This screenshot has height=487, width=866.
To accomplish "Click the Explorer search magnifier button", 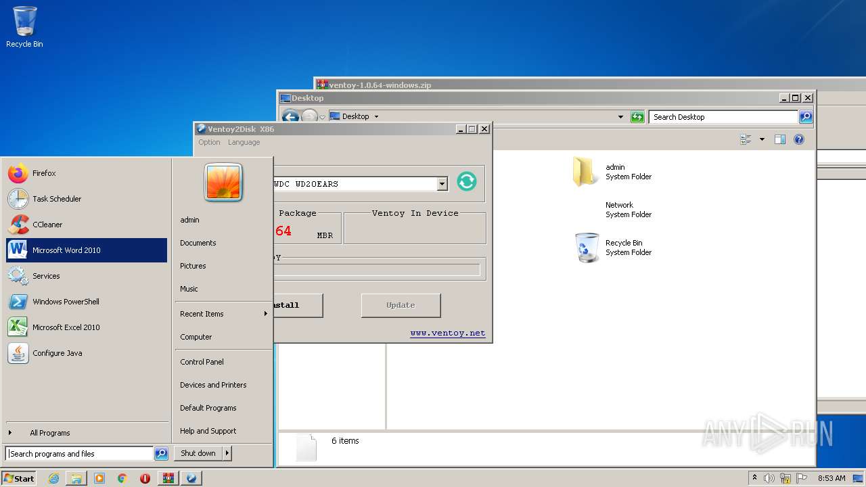I will pyautogui.click(x=805, y=117).
